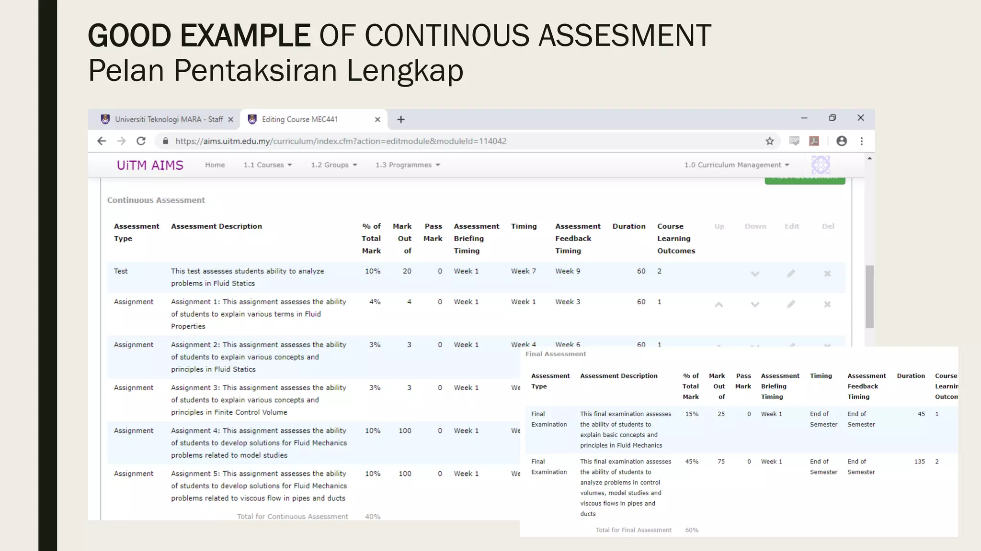Go to Home in navigation bar
981x551 pixels.
215,165
